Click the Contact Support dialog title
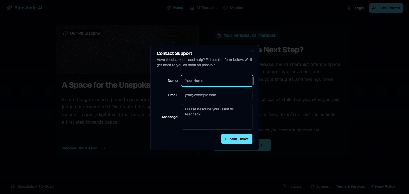Viewport: 409px width, 194px height. (174, 53)
